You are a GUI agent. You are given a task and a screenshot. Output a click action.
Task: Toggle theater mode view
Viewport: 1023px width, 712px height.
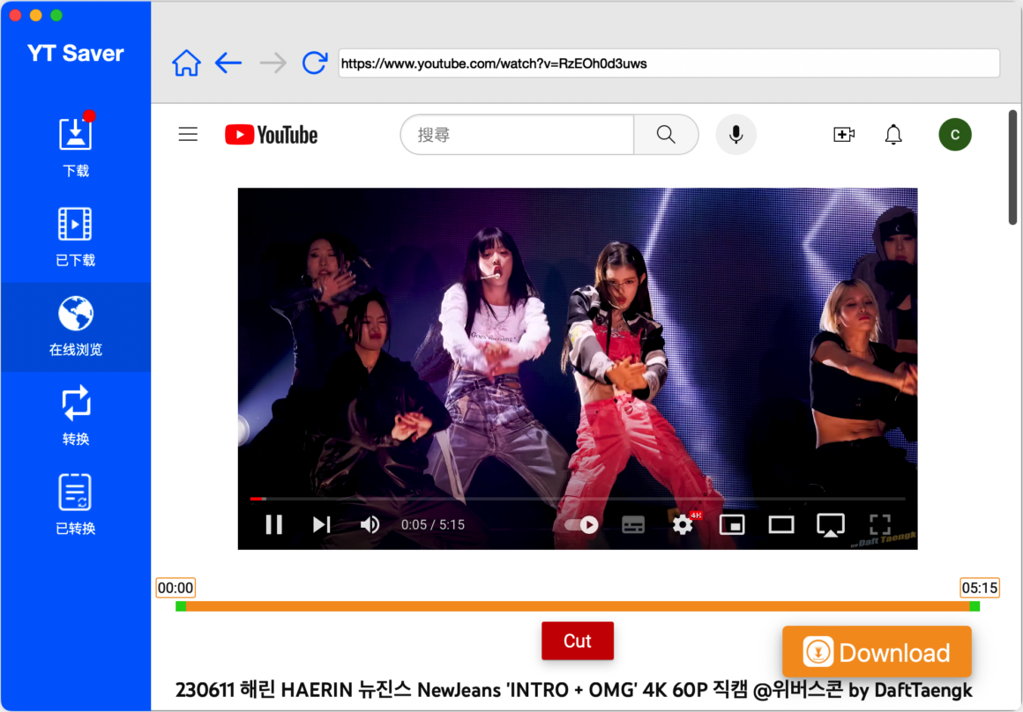click(781, 524)
